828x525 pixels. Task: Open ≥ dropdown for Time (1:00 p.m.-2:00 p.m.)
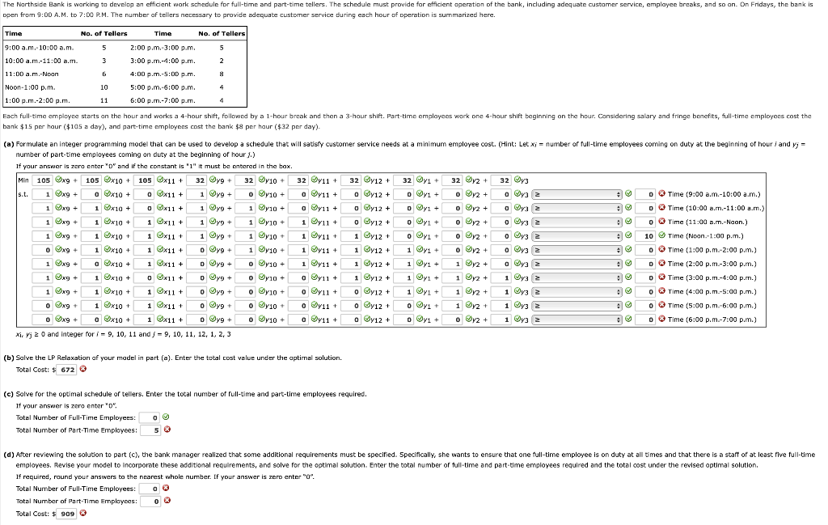pos(577,250)
